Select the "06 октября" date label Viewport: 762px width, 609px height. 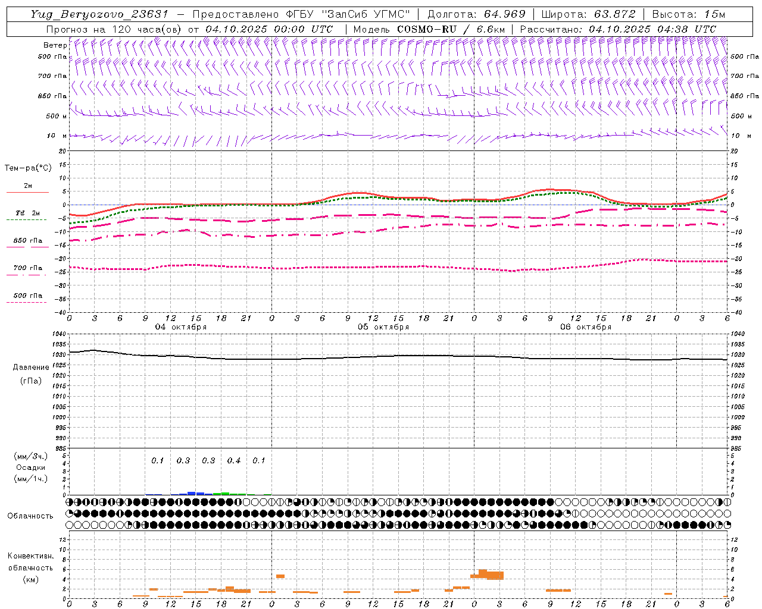pyautogui.click(x=586, y=327)
